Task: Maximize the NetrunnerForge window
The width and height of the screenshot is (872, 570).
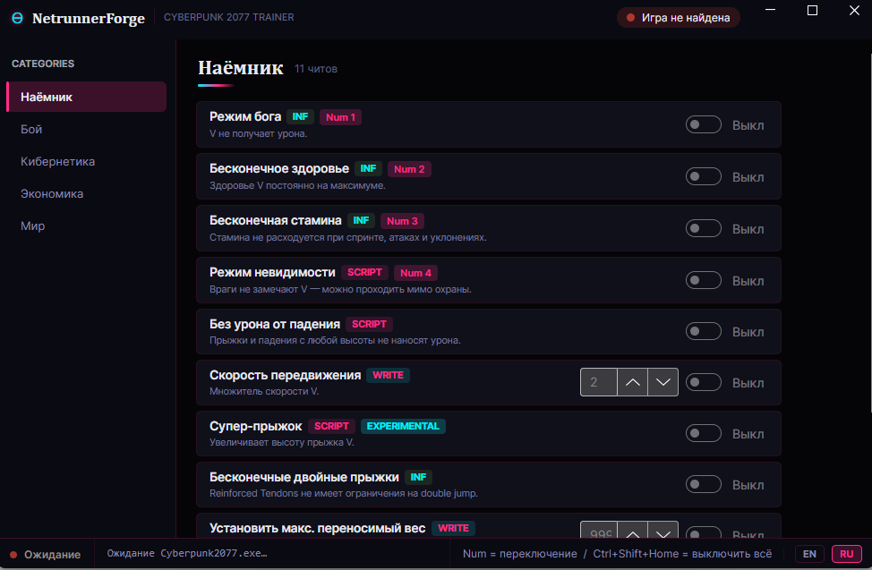Action: tap(813, 10)
